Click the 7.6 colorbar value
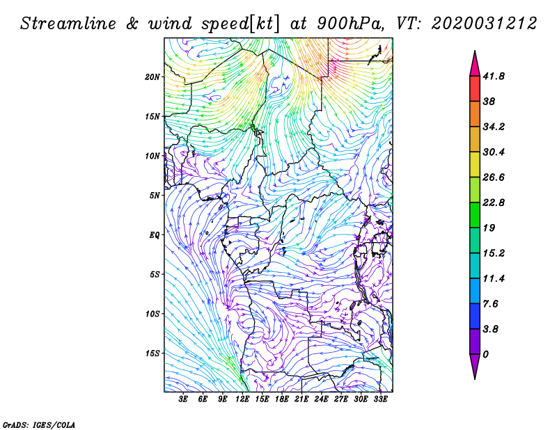Viewport: 557px width, 430px height. tap(490, 303)
